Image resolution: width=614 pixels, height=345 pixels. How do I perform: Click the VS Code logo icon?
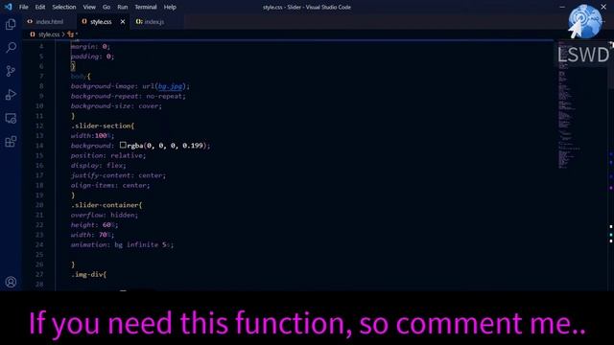click(8, 7)
